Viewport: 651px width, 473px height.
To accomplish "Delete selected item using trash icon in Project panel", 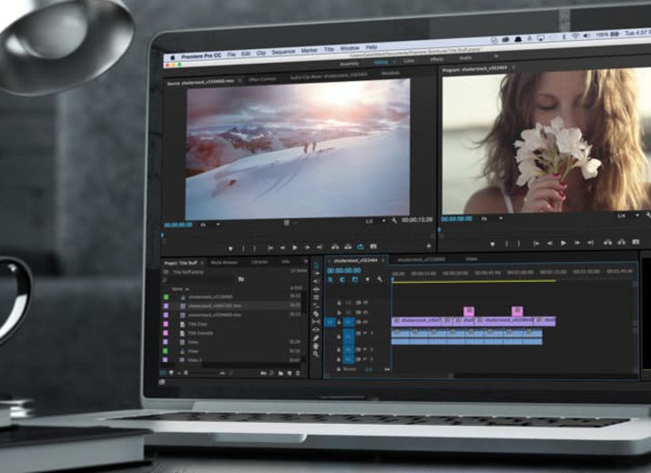I will (298, 374).
